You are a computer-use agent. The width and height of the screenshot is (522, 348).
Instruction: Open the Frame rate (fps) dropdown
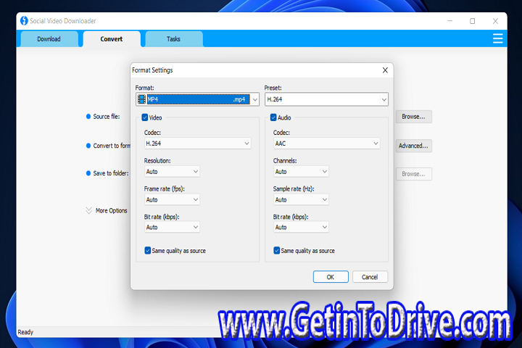click(x=172, y=199)
